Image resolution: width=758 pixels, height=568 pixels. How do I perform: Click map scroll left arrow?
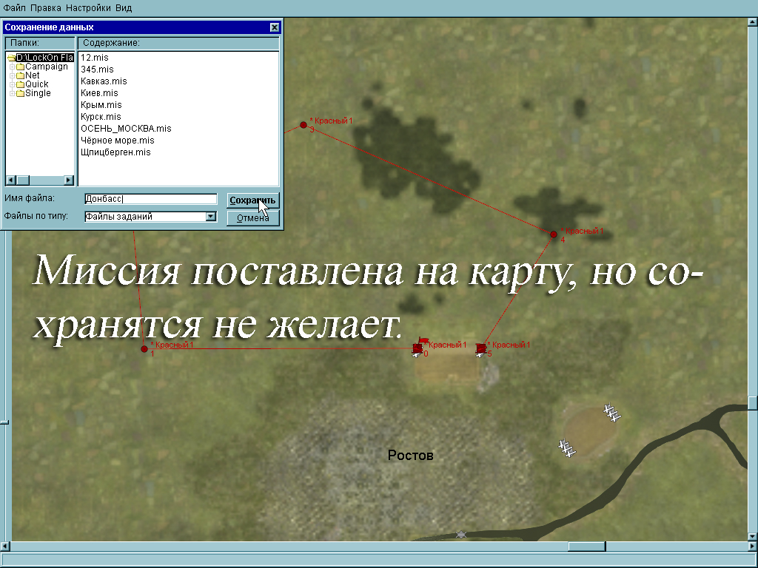point(5,547)
